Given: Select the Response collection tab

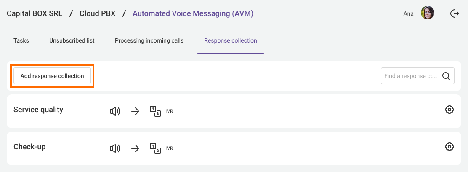Looking at the screenshot, I should pos(231,41).
